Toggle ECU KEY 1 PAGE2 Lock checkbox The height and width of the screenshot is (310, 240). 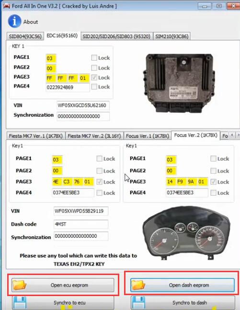click(94, 68)
